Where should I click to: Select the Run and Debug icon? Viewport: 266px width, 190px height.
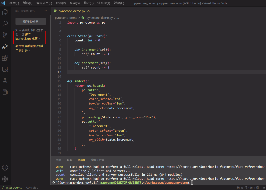5,46
